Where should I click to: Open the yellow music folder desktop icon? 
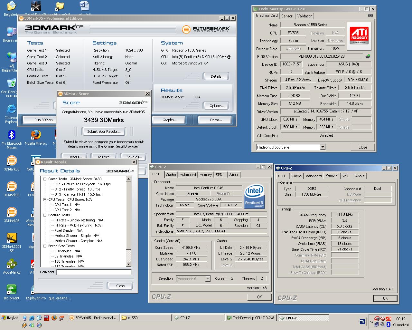coord(60,8)
